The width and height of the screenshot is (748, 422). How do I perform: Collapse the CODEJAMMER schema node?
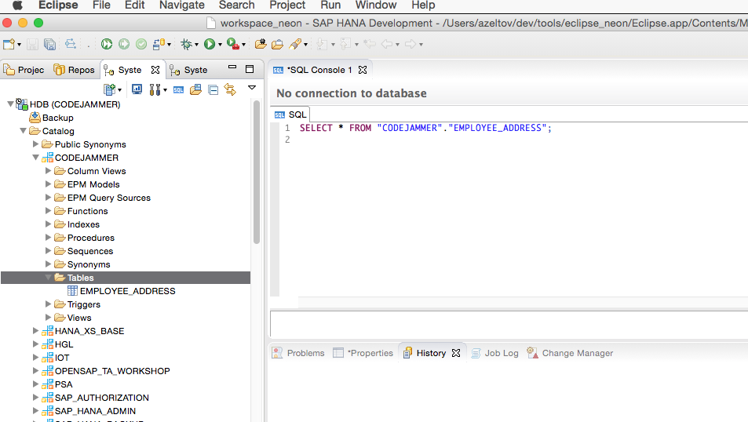[x=36, y=158]
